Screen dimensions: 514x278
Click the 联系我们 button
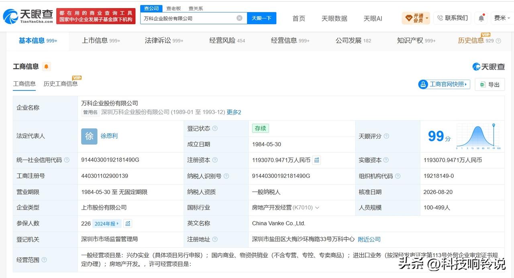452,18
